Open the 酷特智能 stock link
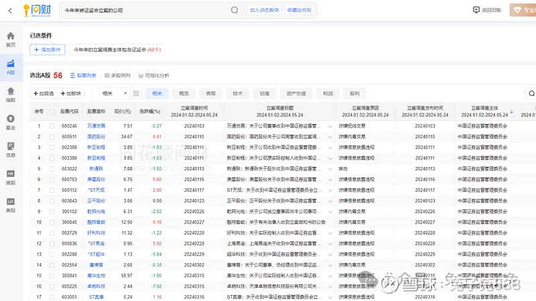This screenshot has height=301, width=536. [x=96, y=222]
